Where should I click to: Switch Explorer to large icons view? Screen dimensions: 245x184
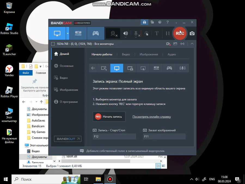point(163,166)
